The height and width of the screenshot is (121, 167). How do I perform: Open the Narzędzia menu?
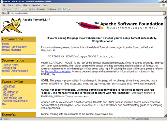click(36, 5)
